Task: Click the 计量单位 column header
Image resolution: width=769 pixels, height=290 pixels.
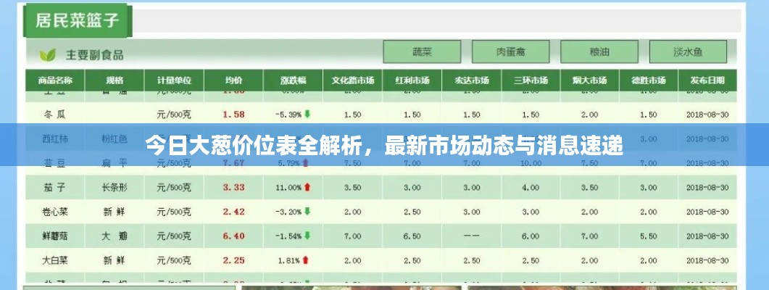Action: pos(174,80)
